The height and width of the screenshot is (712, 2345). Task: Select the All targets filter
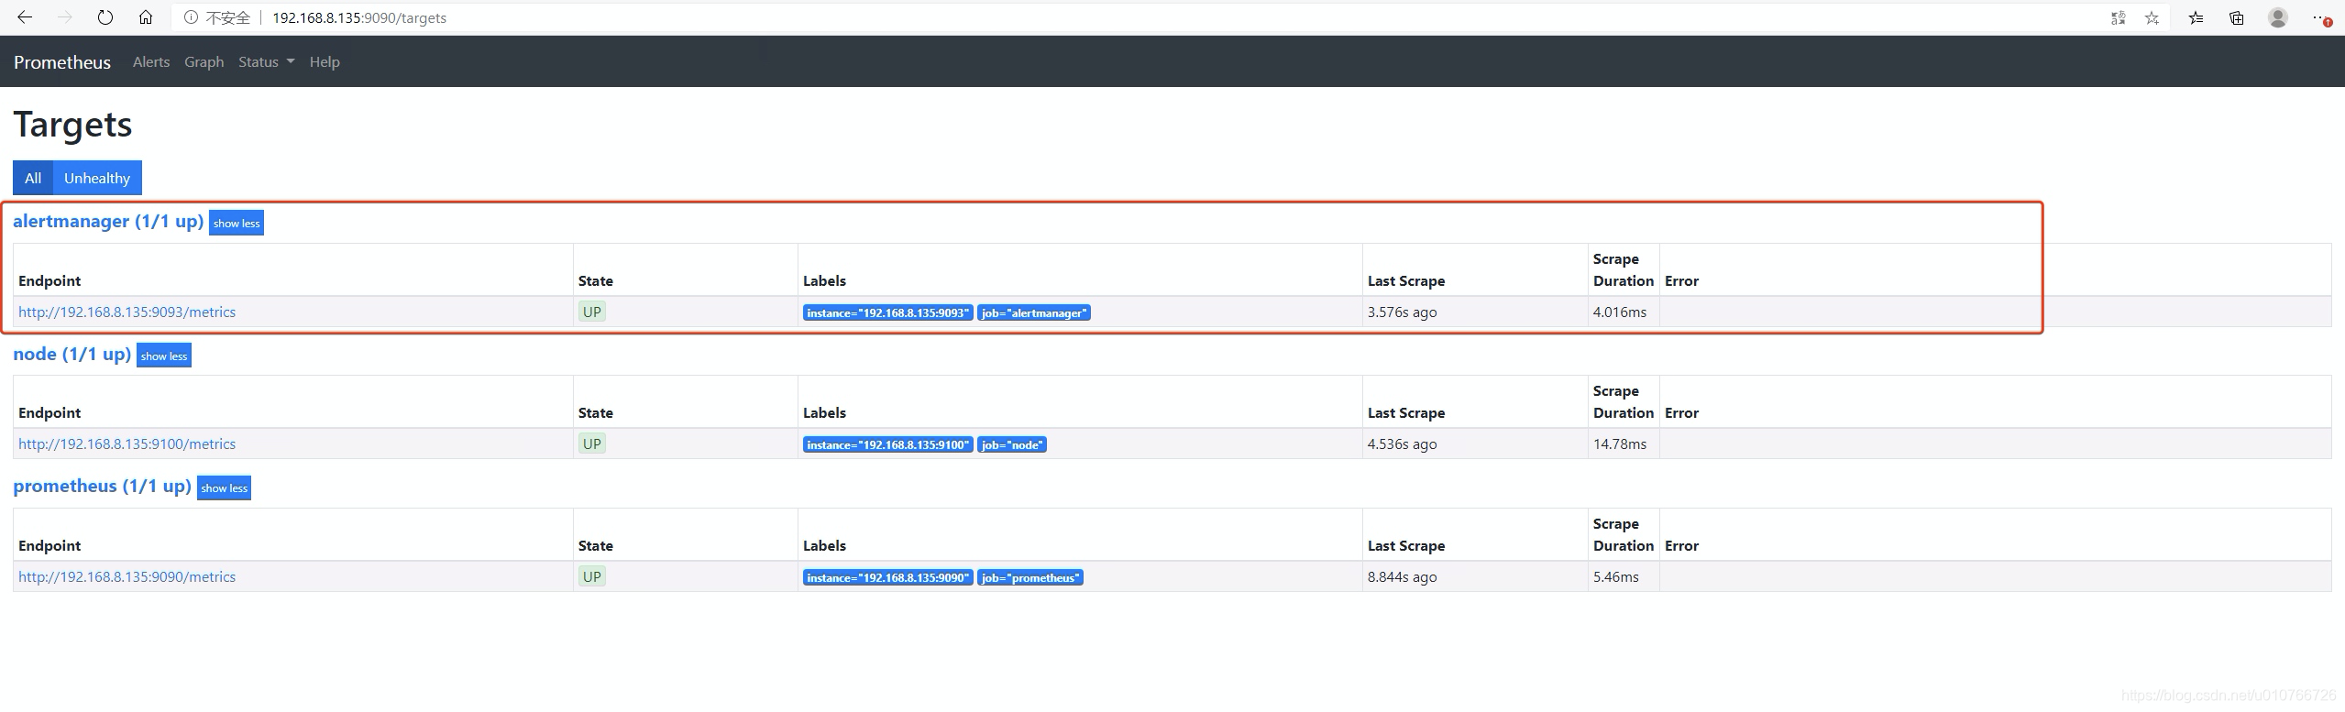[33, 178]
